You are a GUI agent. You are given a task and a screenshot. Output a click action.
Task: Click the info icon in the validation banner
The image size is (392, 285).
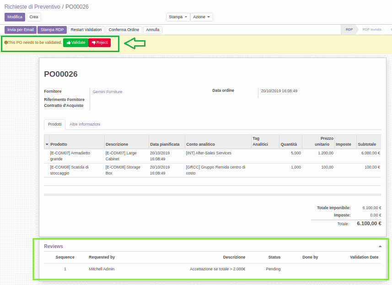click(x=6, y=42)
